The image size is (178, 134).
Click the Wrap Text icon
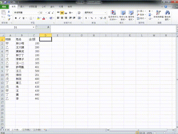pos(79,13)
